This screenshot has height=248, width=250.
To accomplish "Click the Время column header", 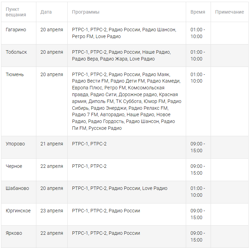I will 198,12.
